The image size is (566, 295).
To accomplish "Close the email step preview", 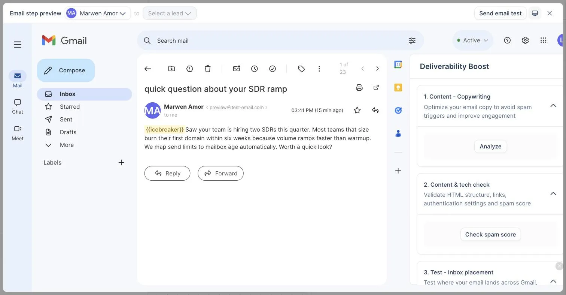I will [x=550, y=13].
